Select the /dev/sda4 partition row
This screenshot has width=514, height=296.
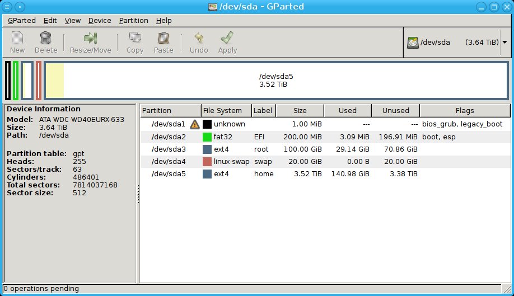[x=325, y=161]
